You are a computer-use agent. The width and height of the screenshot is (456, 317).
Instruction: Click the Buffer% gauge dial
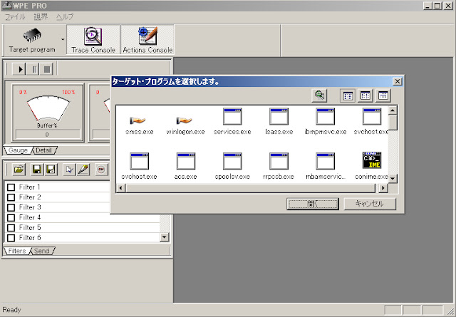pos(48,108)
